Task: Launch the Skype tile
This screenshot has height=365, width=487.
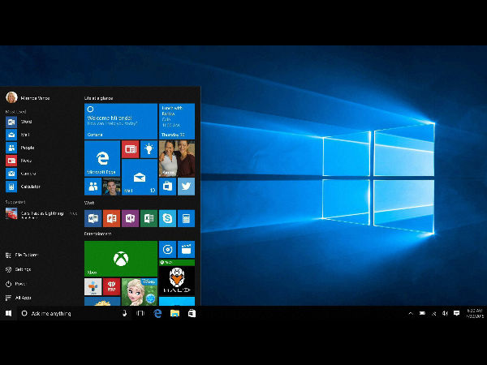Action: (167, 218)
